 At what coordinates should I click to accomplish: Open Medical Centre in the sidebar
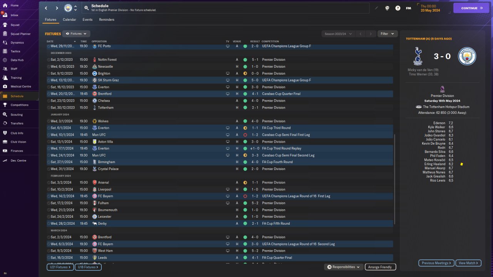[21, 87]
